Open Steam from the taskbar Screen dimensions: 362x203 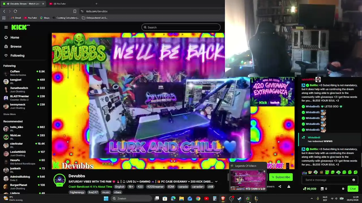coord(240,198)
